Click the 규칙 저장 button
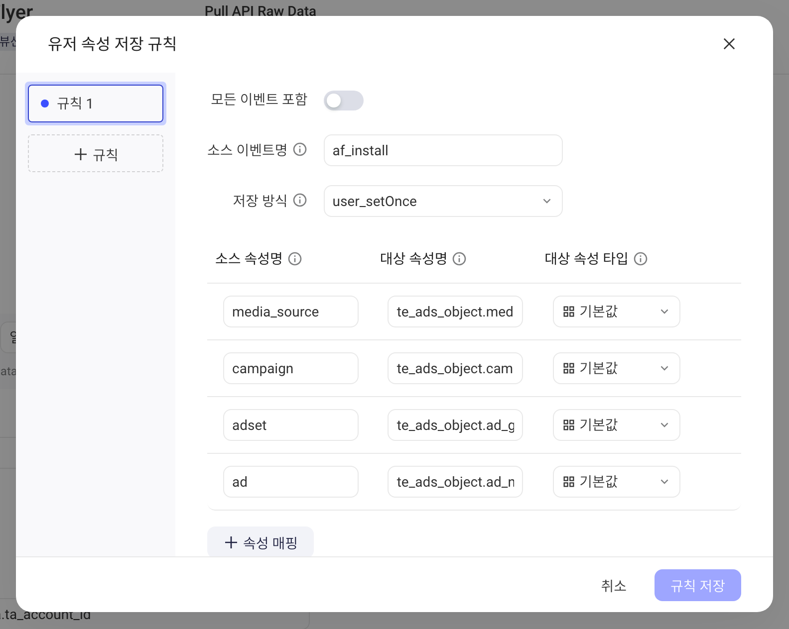 pyautogui.click(x=697, y=585)
